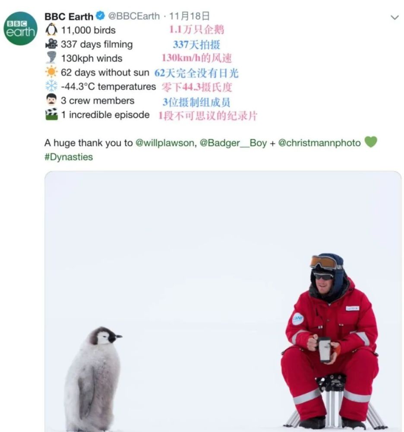Open the BBC Earth display name link
The width and height of the screenshot is (404, 432).
pos(69,16)
